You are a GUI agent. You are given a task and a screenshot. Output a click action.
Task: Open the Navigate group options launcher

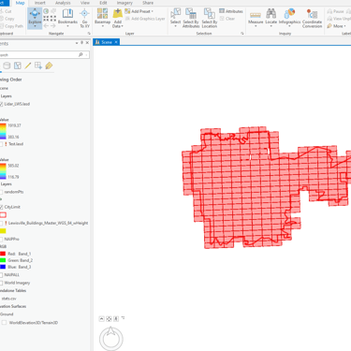(89, 33)
